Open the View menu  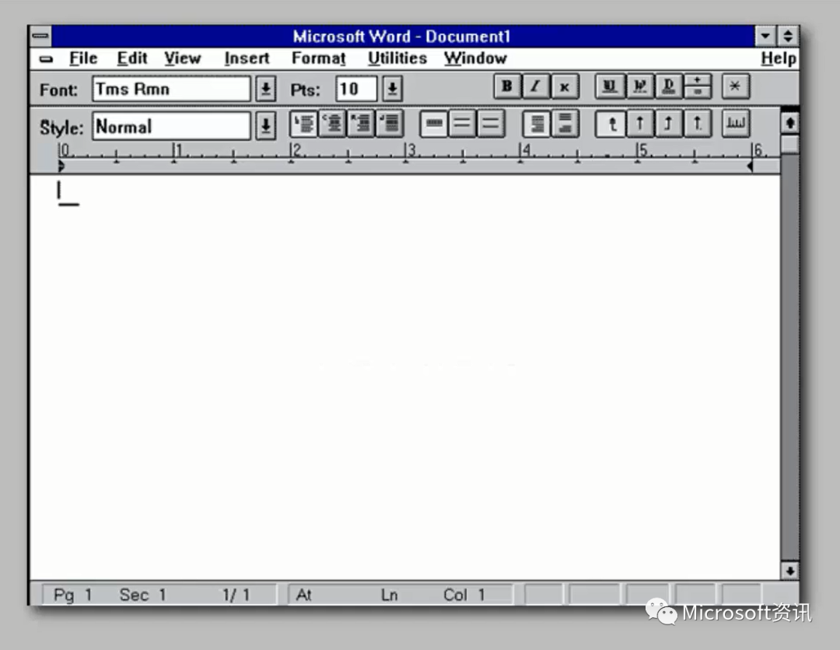pyautogui.click(x=183, y=58)
